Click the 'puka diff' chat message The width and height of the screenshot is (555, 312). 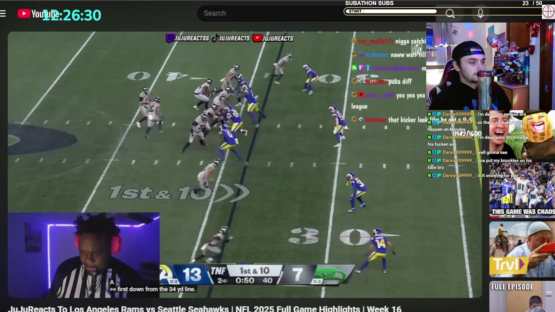pyautogui.click(x=382, y=81)
